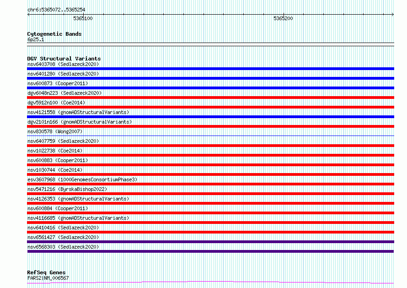This screenshot has width=407, height=288.
Task: Click the red bar under nsv4126353
Action: click(210, 203)
